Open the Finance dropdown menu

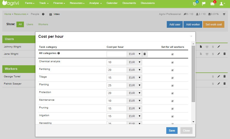[x=59, y=3]
